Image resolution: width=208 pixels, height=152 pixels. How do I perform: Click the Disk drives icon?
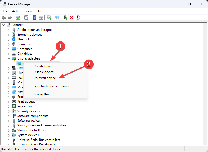(14, 54)
